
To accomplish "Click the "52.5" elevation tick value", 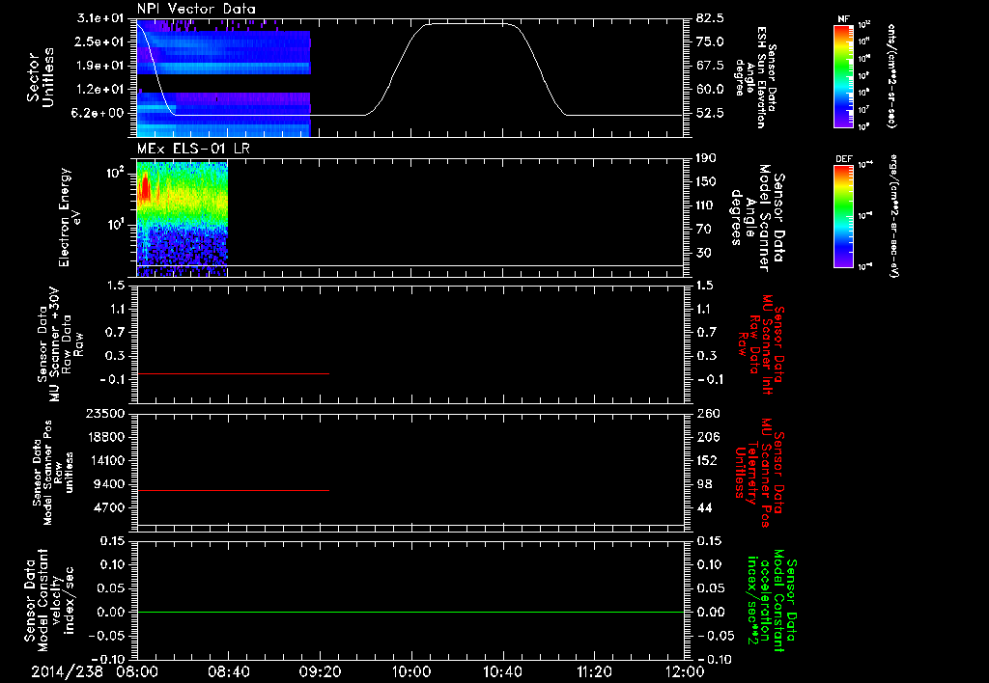I will coord(710,114).
